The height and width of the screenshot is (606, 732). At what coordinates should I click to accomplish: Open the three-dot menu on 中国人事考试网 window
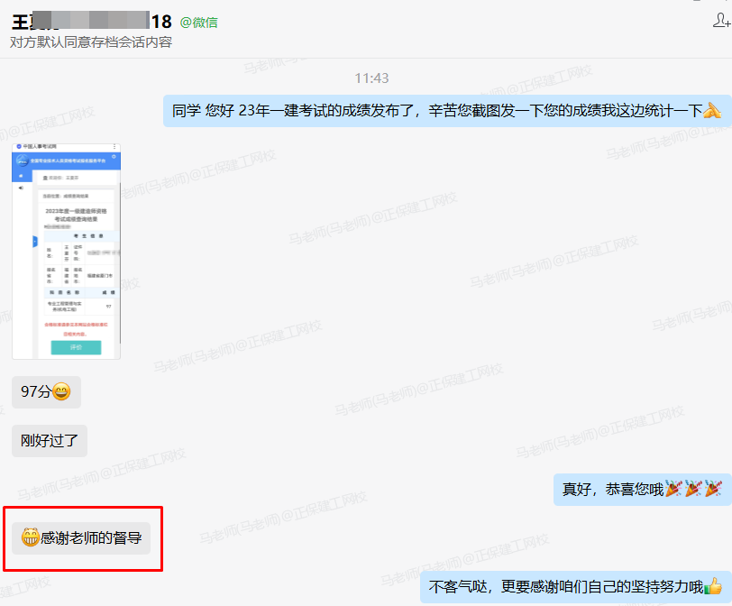[x=114, y=145]
